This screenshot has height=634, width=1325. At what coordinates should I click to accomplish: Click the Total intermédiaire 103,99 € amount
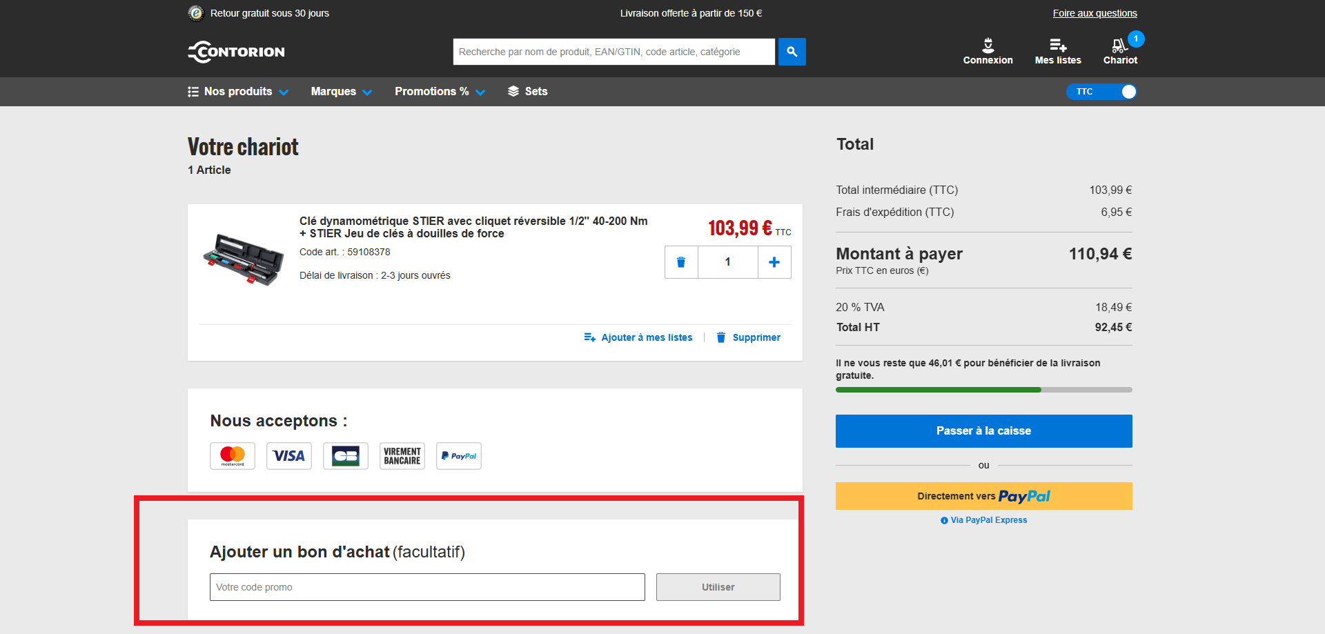[x=1111, y=190]
